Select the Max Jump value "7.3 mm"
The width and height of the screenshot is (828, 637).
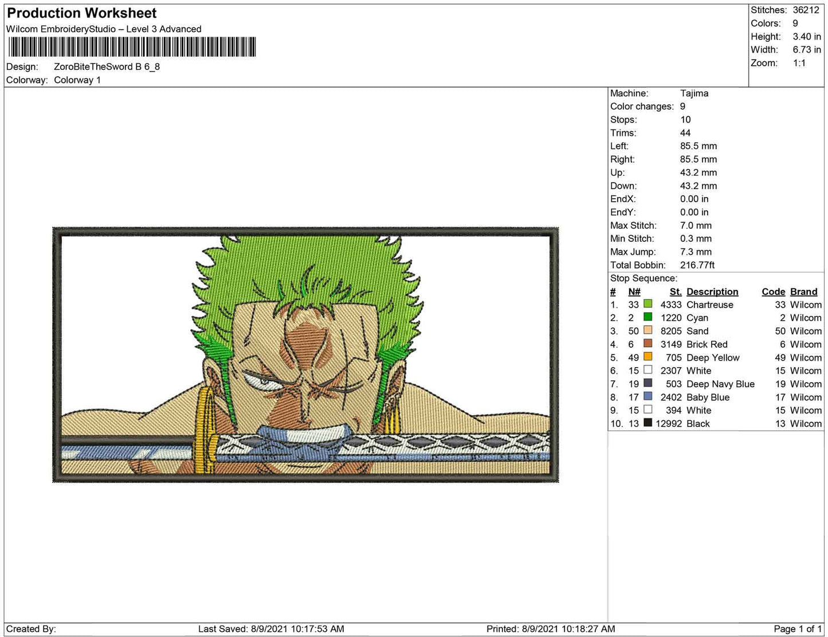tap(696, 251)
